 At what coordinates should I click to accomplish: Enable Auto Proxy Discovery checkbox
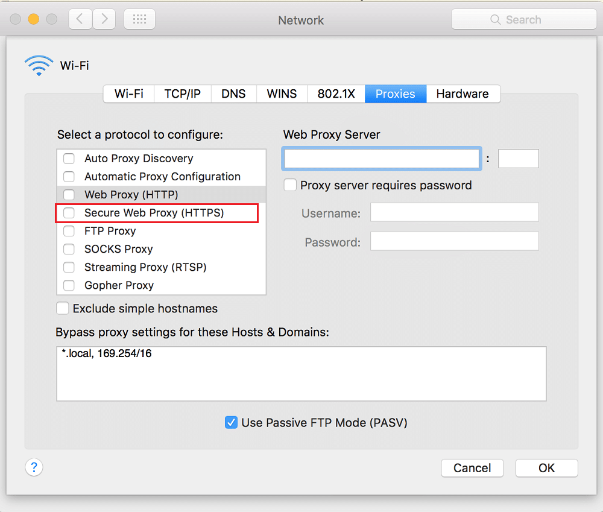69,159
